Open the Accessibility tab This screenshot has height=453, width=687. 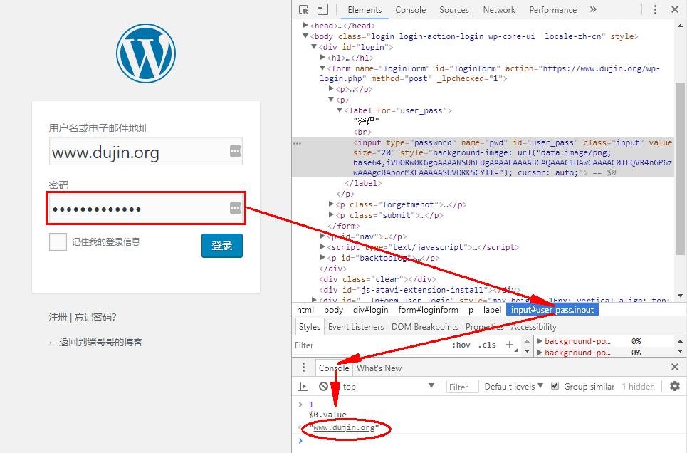(534, 327)
